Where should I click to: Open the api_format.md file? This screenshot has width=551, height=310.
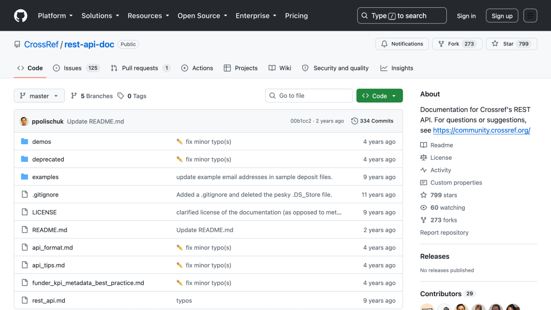point(52,248)
